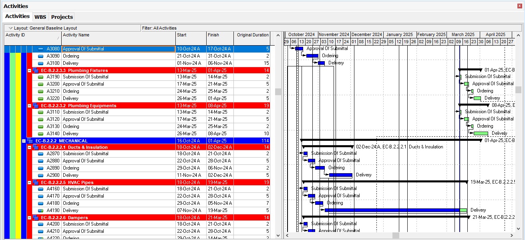Select the green activity icon for A3190
Viewport: 525px width, 240px height.
click(40, 77)
